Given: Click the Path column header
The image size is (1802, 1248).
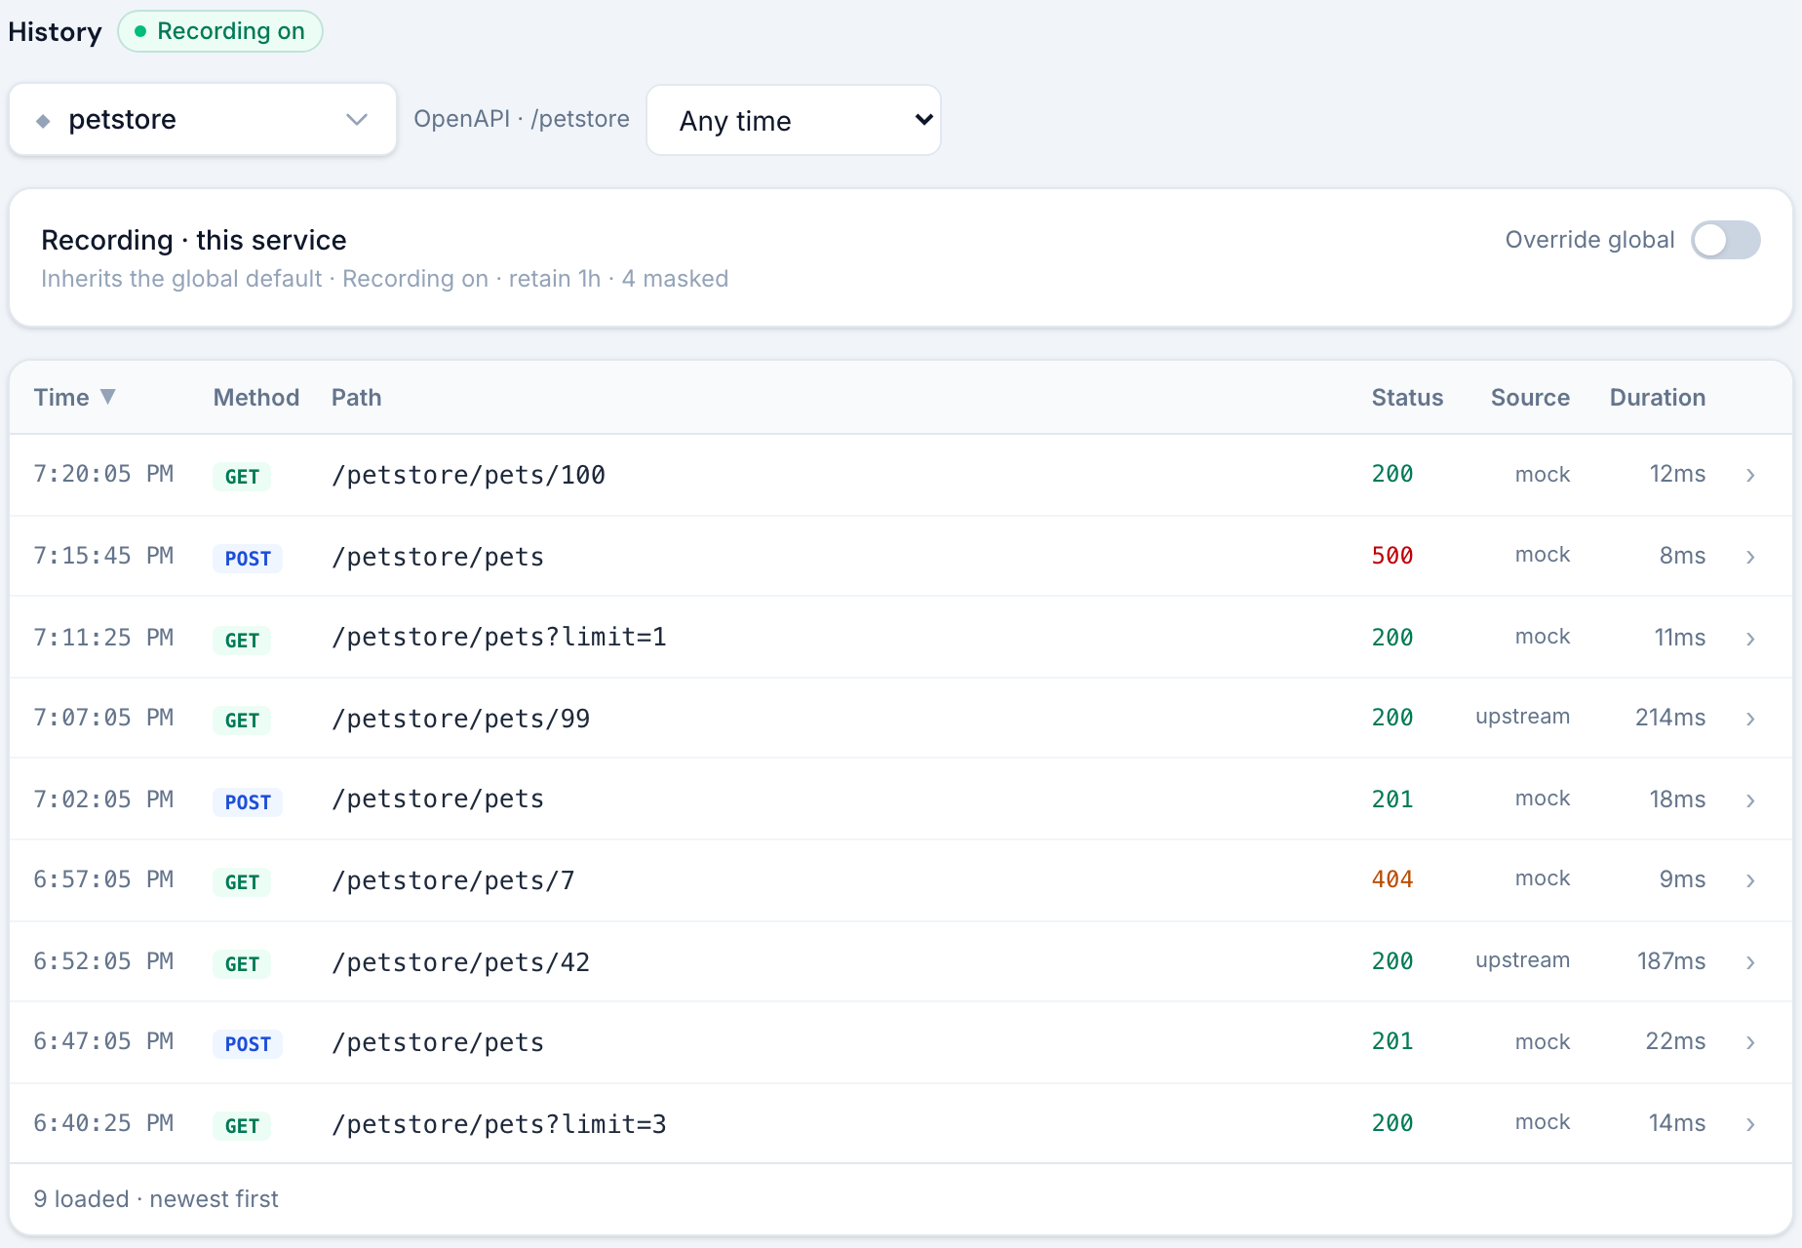Looking at the screenshot, I should click(356, 398).
